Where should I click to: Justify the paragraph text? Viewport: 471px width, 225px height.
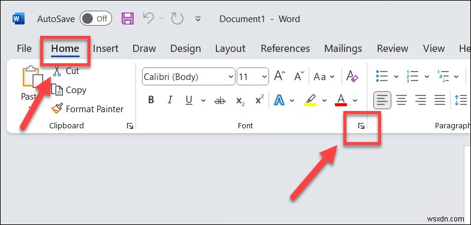pos(440,100)
